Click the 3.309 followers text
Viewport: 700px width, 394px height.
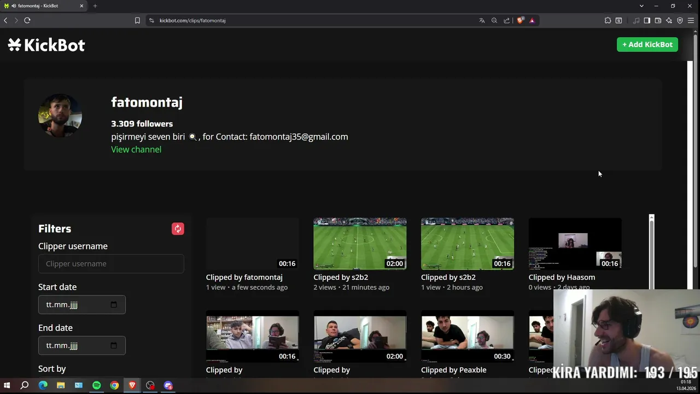point(142,124)
